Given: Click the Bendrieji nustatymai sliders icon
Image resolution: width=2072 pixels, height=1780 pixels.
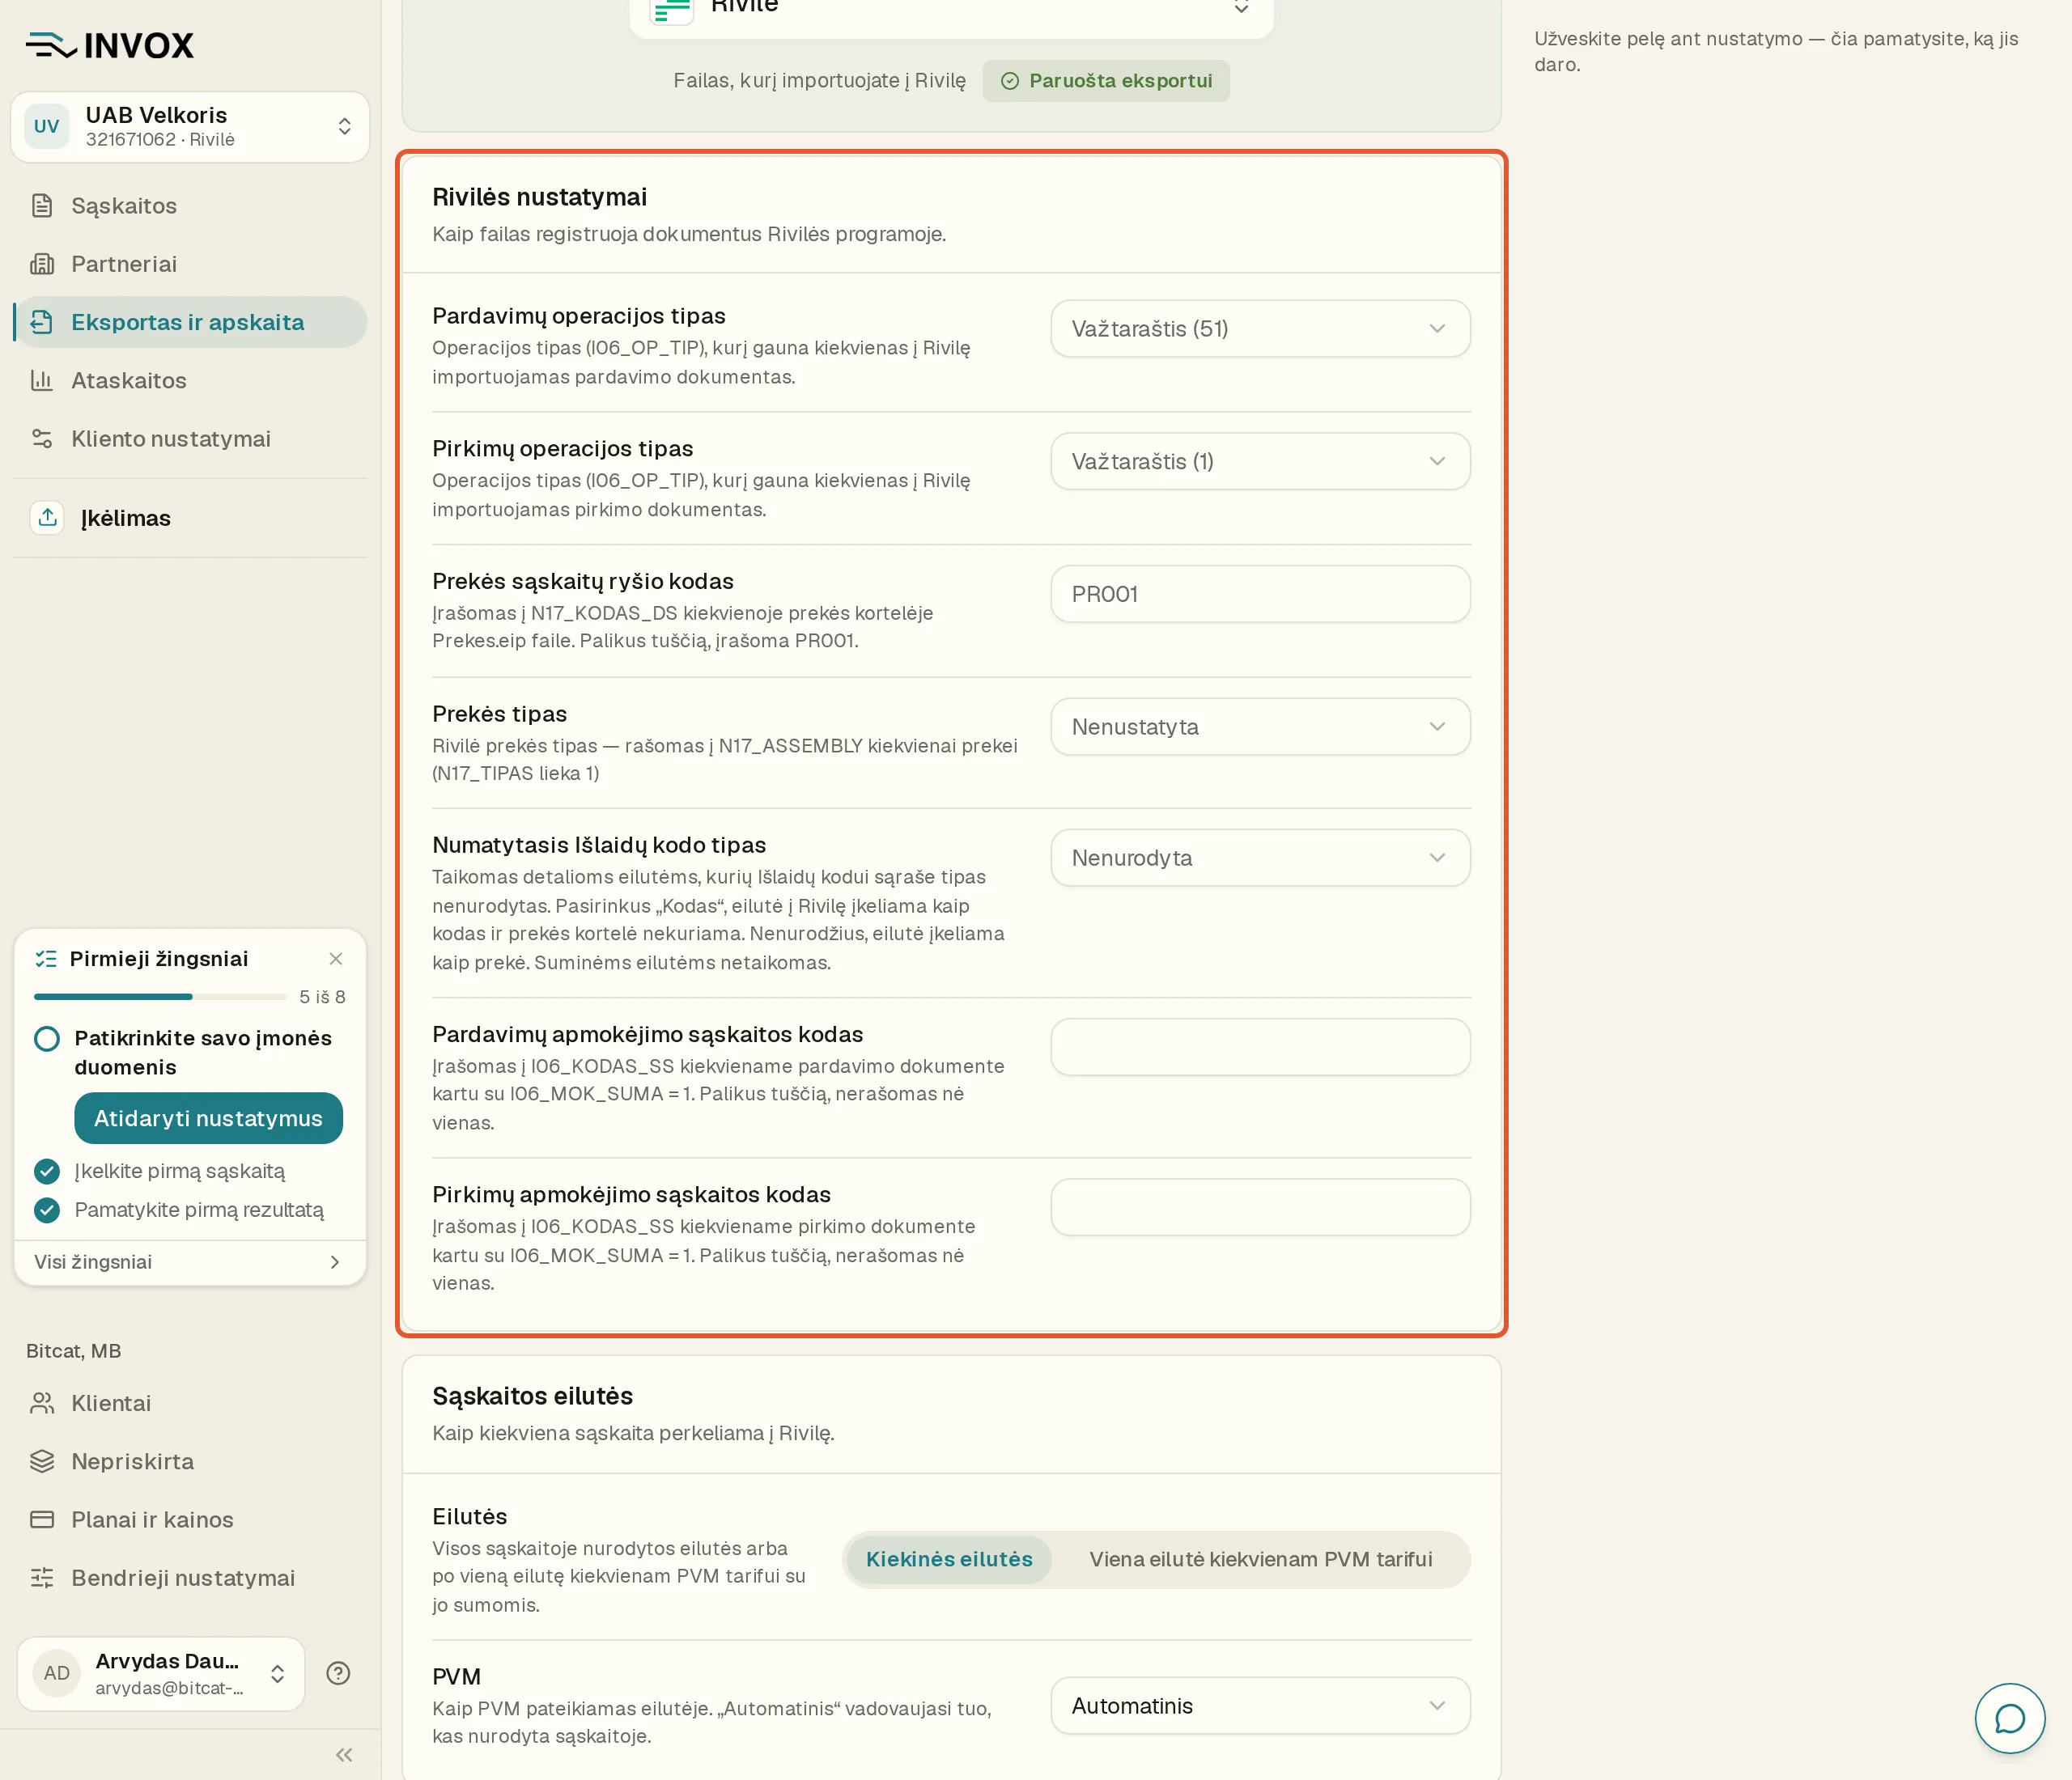Looking at the screenshot, I should [42, 1578].
